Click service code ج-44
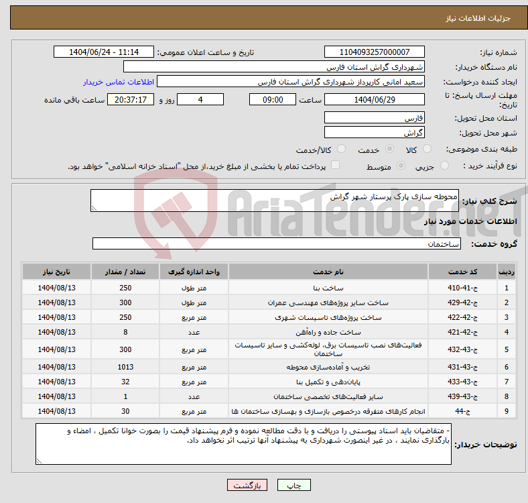 [x=463, y=411]
